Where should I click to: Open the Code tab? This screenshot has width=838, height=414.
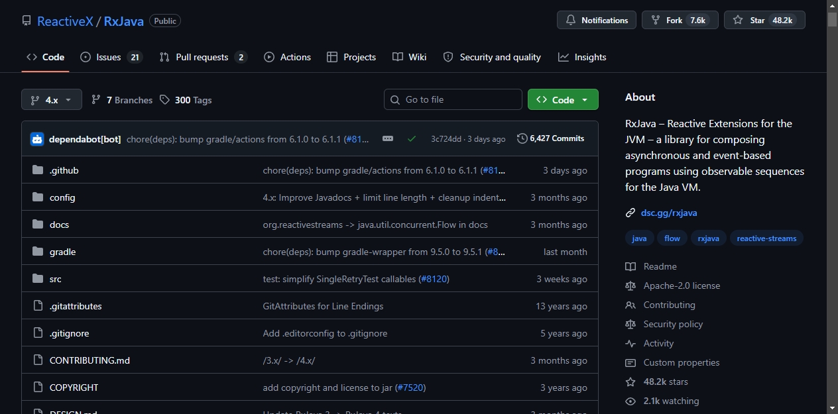(x=45, y=57)
